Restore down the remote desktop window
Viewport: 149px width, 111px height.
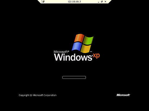(102, 2)
